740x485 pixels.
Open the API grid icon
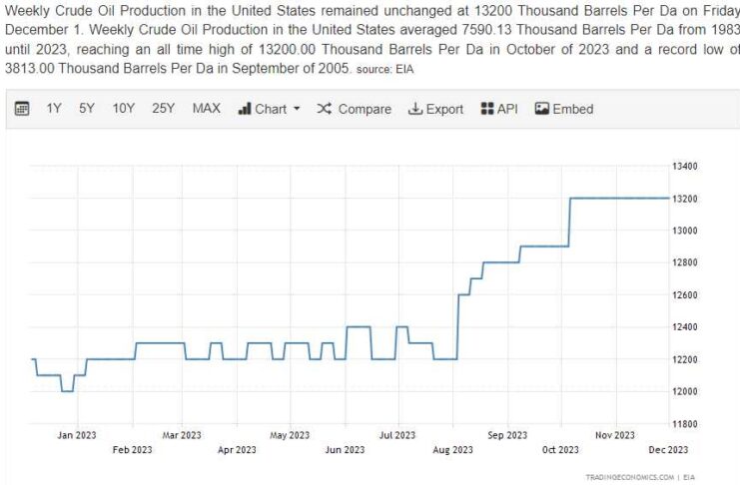487,109
